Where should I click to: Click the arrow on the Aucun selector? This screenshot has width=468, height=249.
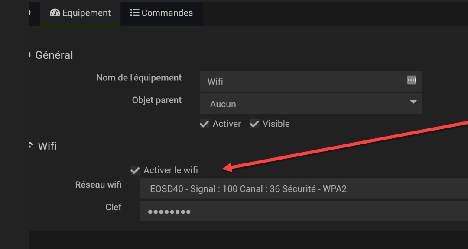(413, 102)
